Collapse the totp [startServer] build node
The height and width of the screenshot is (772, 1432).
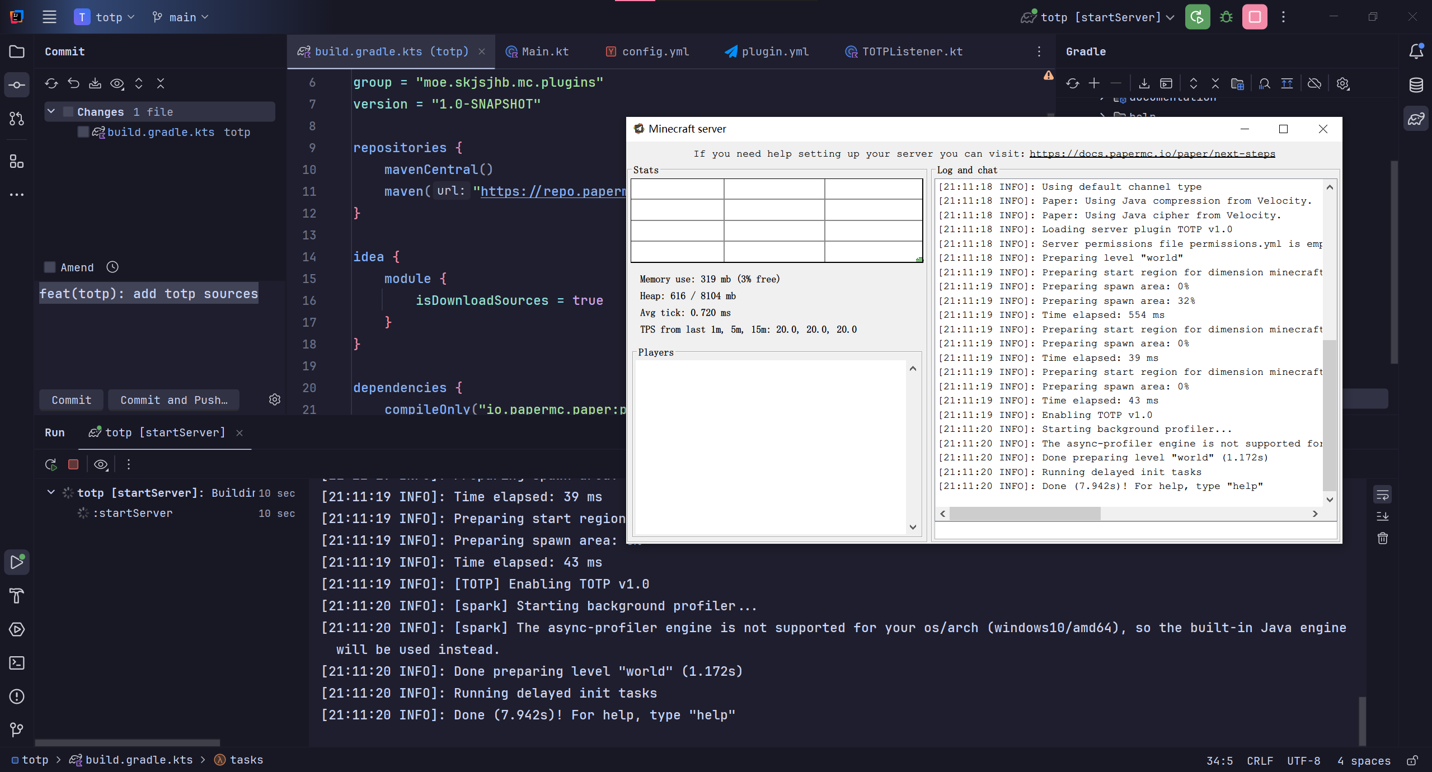(51, 492)
